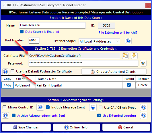
Task: Click Choose Authorized Clients button
Action: tap(114, 72)
